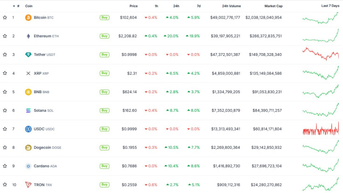This screenshot has width=343, height=193.
Task: Sort by 24h Volume column header
Action: click(232, 6)
